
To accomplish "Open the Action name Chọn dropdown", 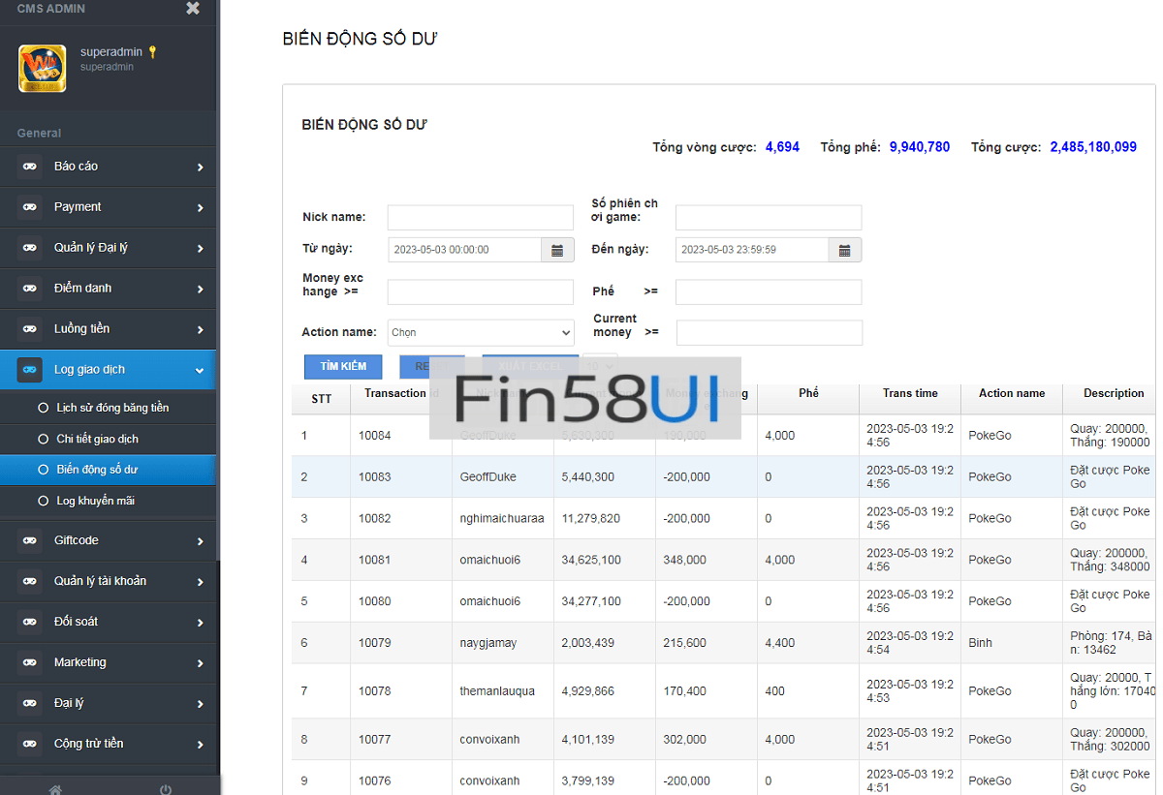I will pyautogui.click(x=481, y=332).
